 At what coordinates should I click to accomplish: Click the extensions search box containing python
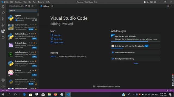[23, 11]
